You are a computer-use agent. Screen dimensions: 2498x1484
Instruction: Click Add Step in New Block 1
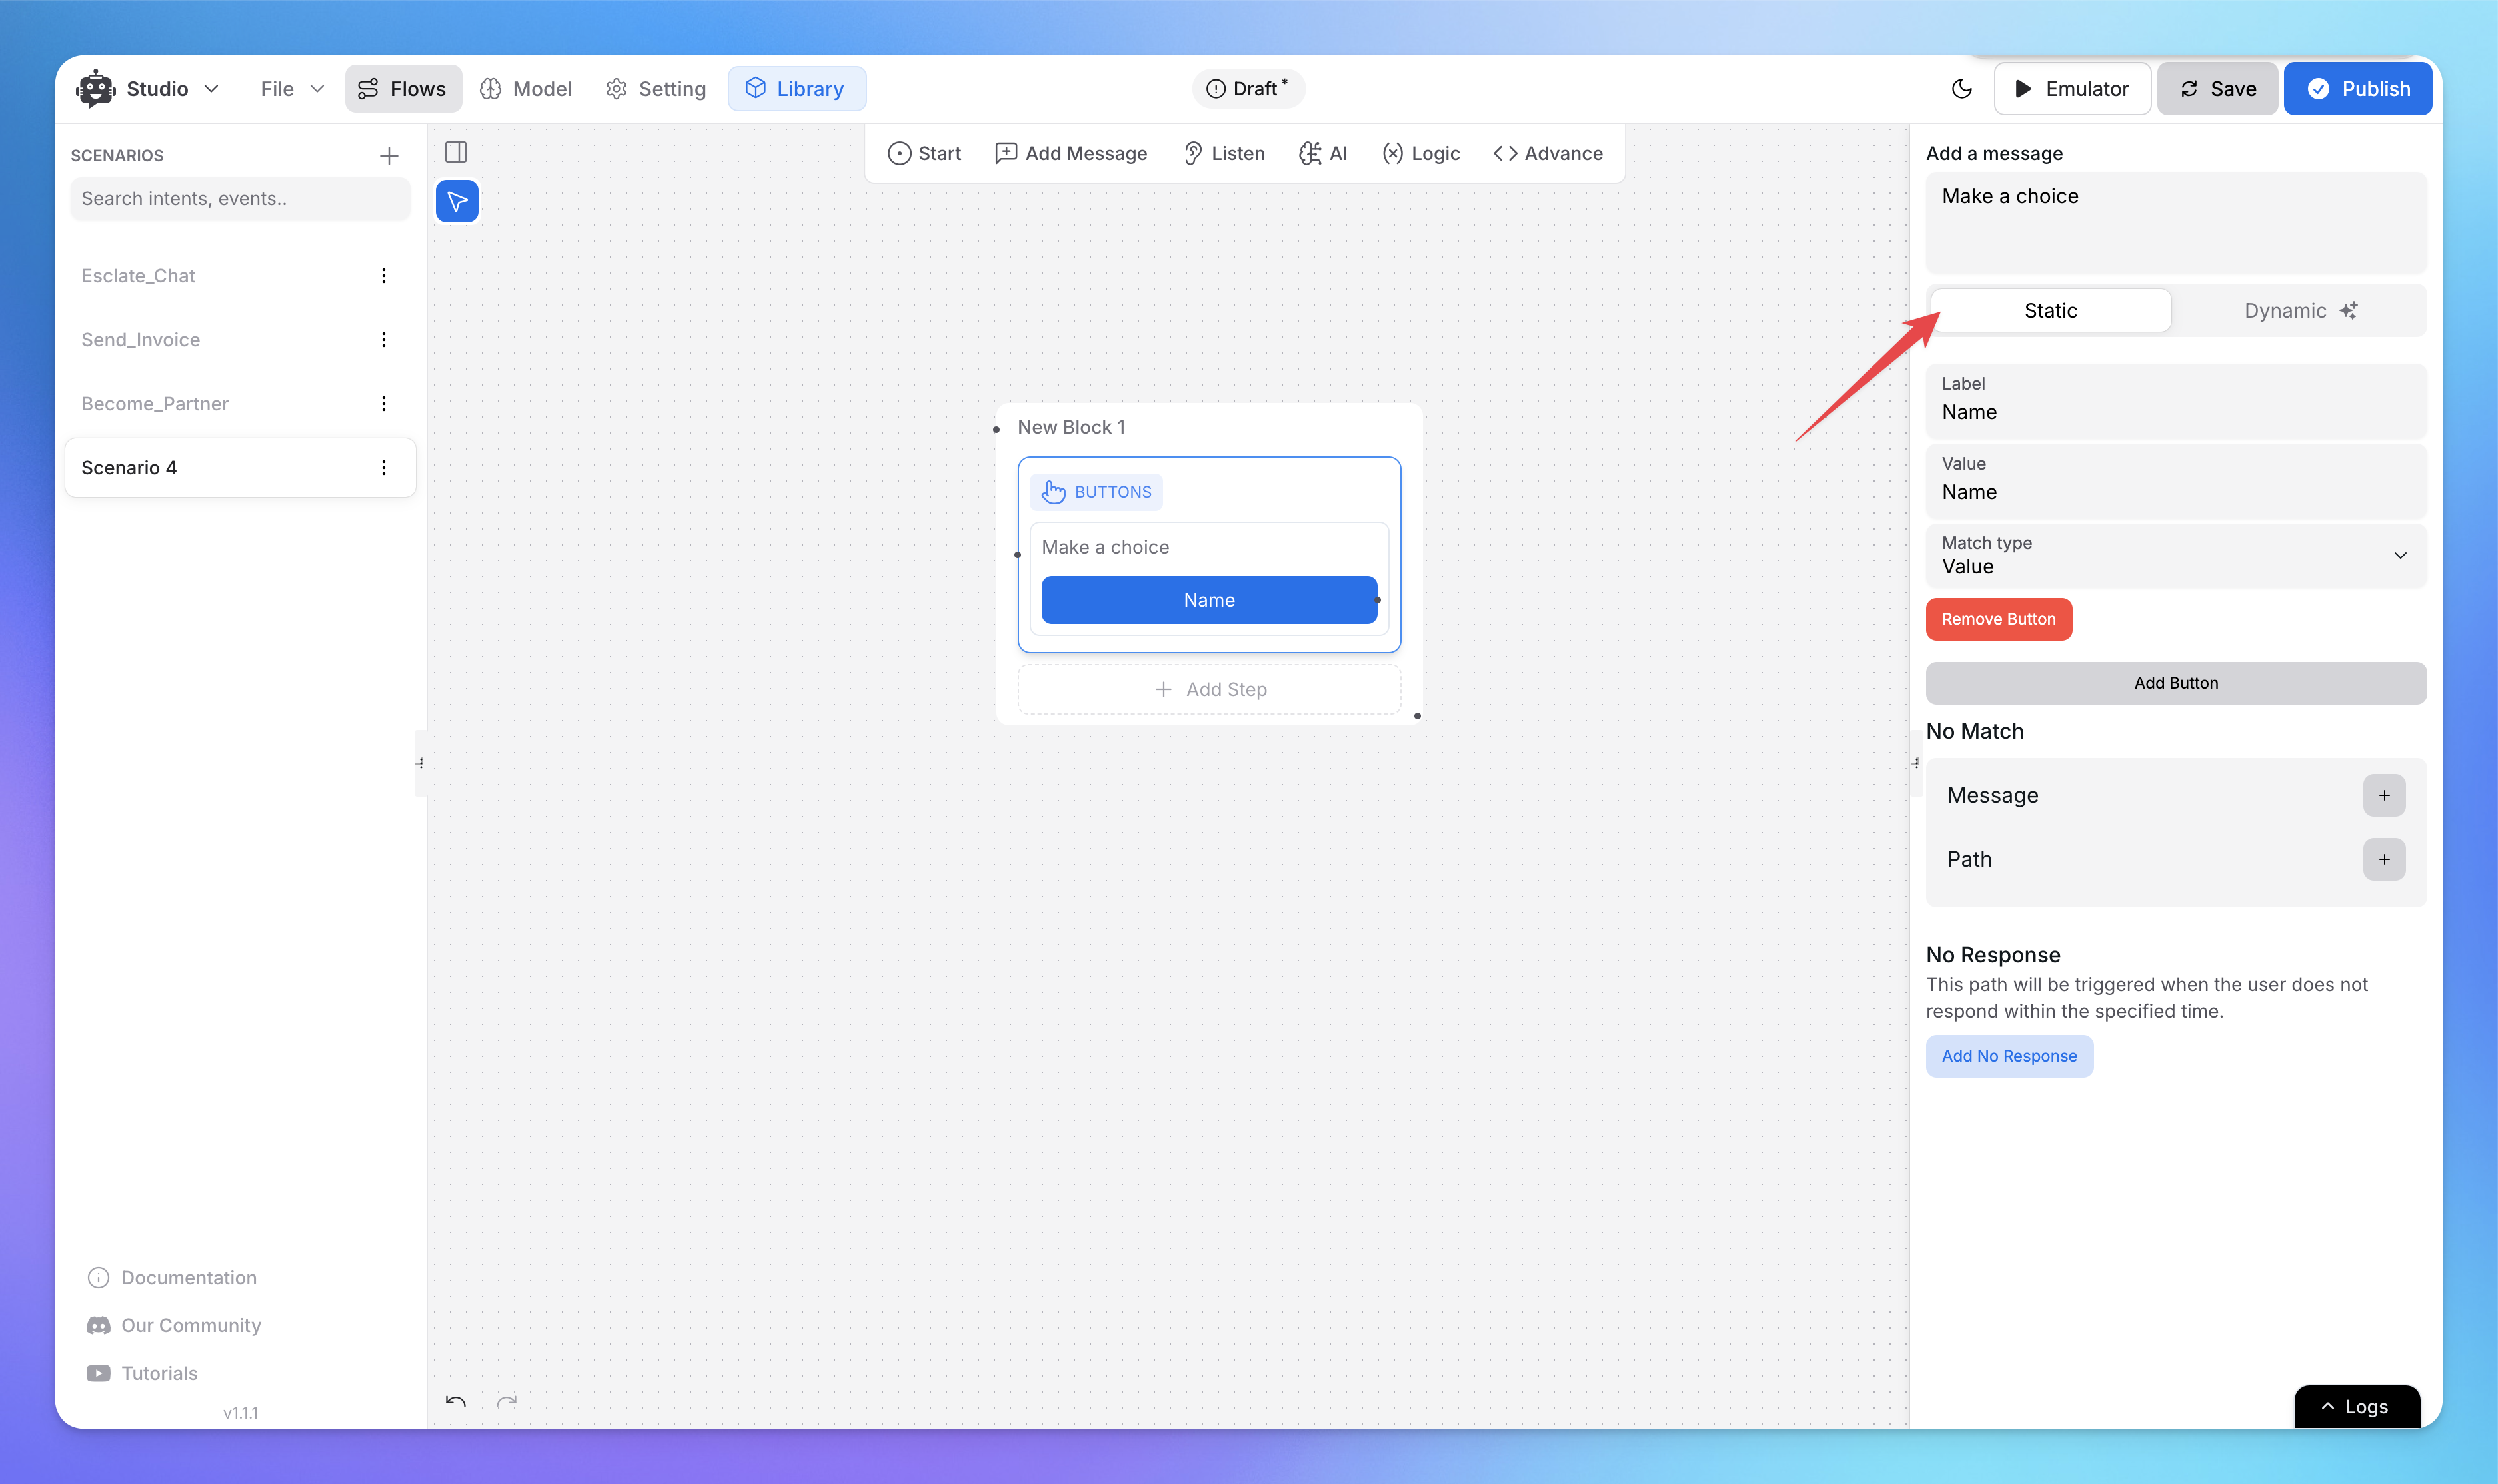tap(1210, 690)
